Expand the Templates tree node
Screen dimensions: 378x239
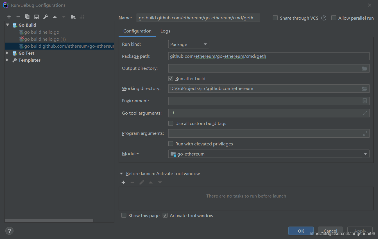[8, 60]
